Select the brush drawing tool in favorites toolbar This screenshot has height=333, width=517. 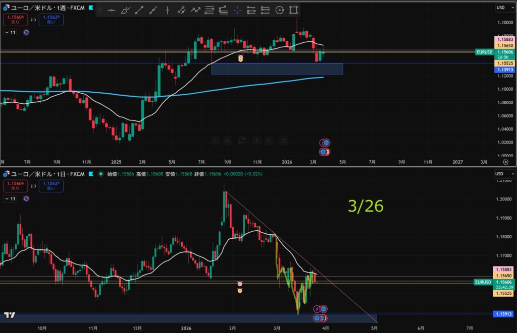(x=124, y=10)
